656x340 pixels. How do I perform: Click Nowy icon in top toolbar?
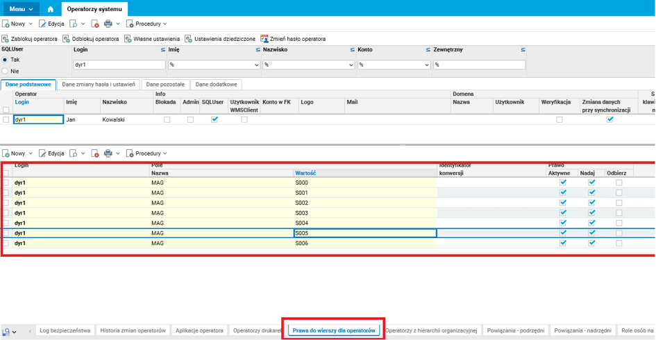(6, 24)
